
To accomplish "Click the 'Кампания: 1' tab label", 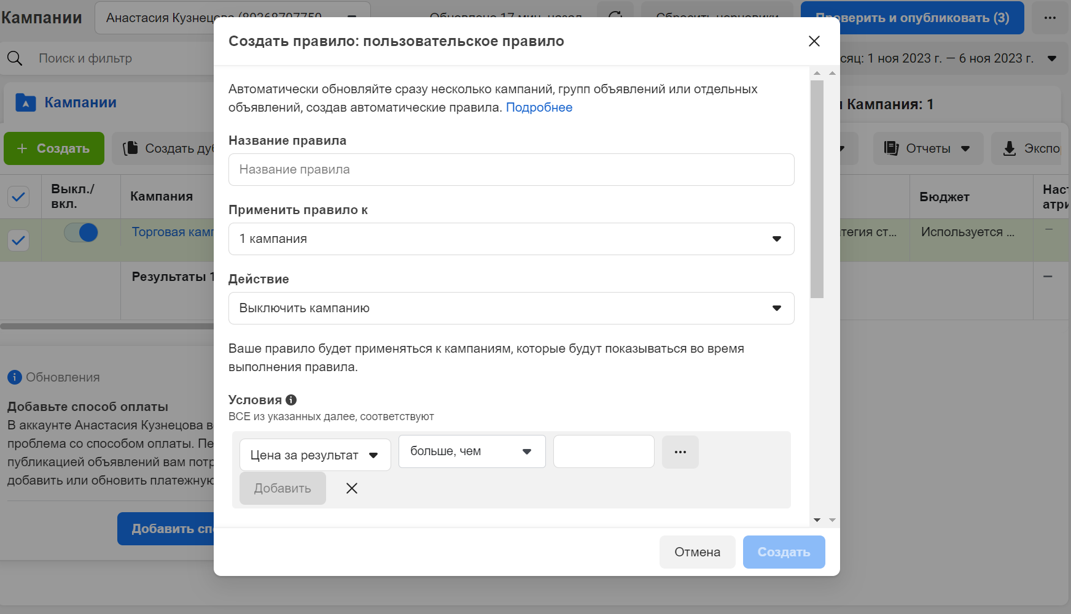I will tap(890, 104).
